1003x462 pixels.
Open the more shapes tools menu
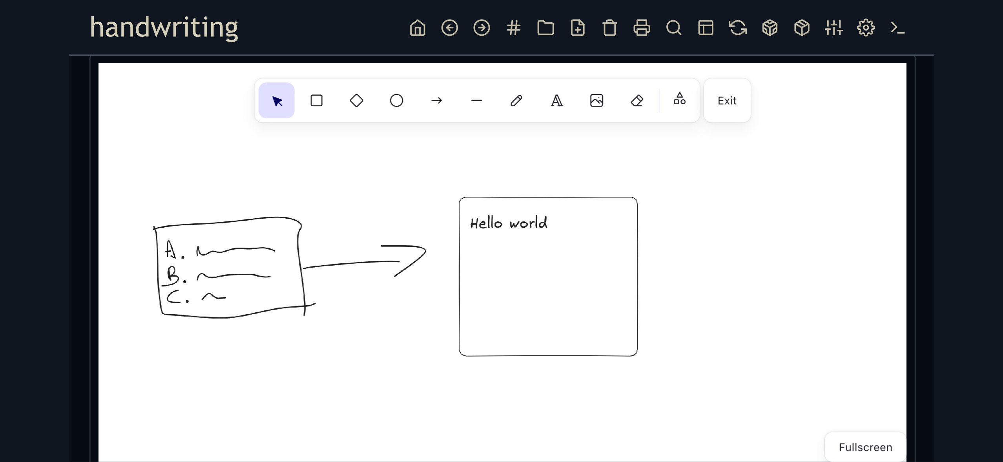679,99
